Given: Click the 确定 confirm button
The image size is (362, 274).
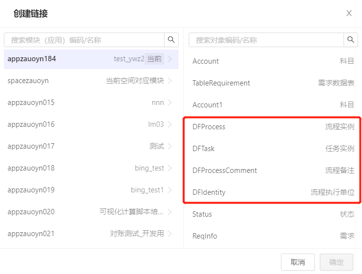Looking at the screenshot, I should (336, 262).
